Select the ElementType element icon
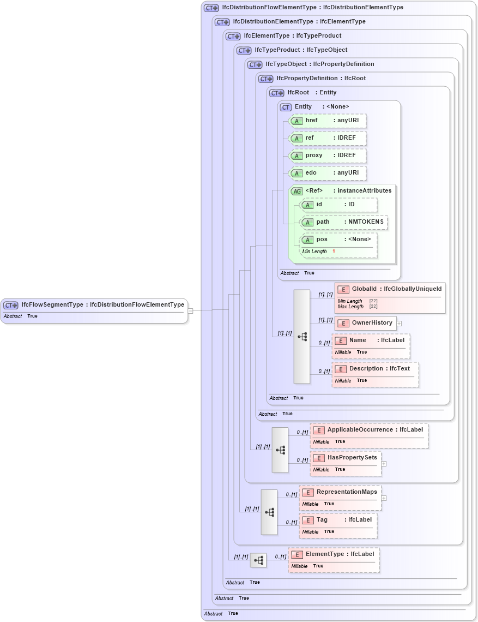 [x=297, y=554]
